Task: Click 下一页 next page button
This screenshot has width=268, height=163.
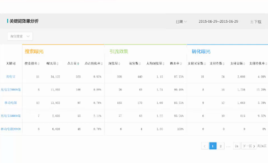Action: pyautogui.click(x=249, y=146)
